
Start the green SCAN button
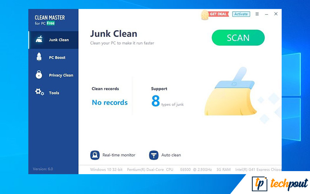point(238,38)
